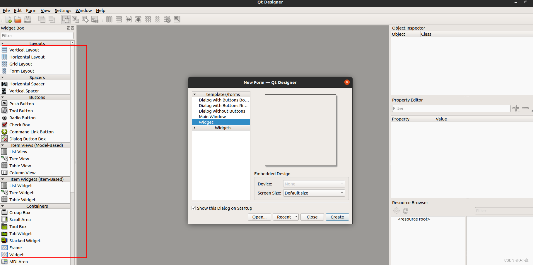533x265 pixels.
Task: Click the Lay Out in Form Layout icon
Action: pyautogui.click(x=158, y=19)
